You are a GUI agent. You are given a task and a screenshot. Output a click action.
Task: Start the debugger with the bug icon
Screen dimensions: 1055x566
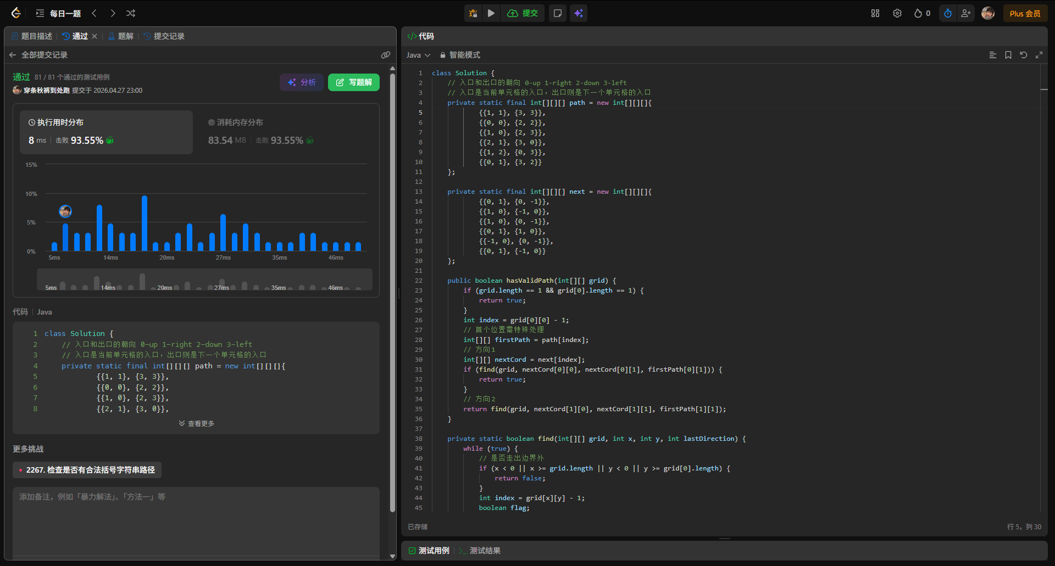(x=473, y=13)
